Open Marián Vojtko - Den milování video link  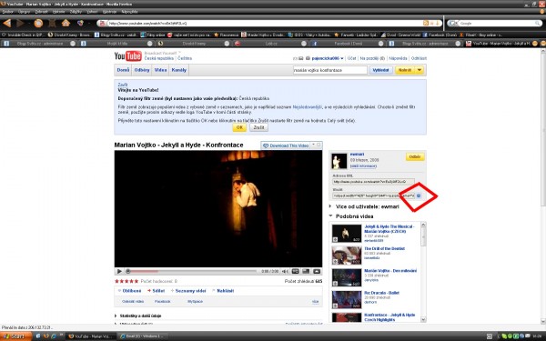tap(390, 270)
